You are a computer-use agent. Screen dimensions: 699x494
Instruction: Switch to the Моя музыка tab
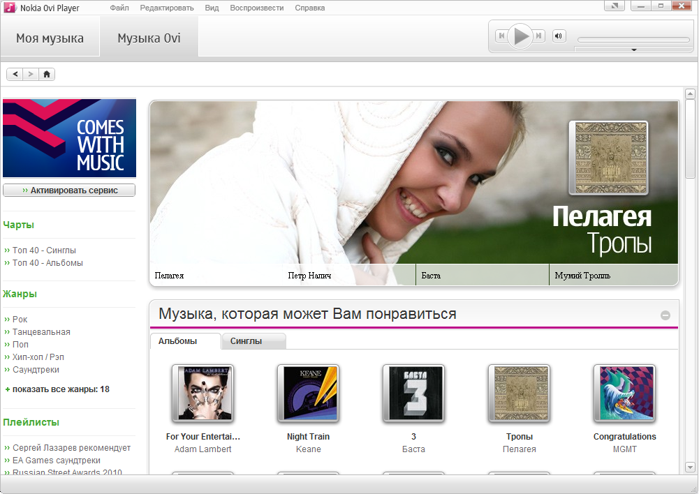pyautogui.click(x=50, y=38)
